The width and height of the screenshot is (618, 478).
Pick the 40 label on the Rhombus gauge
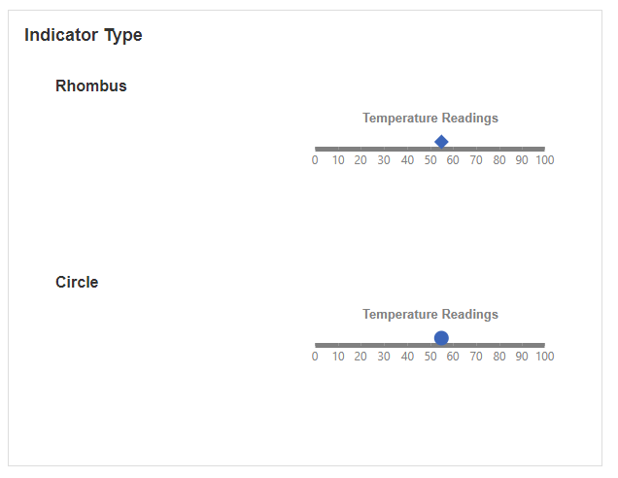[407, 160]
